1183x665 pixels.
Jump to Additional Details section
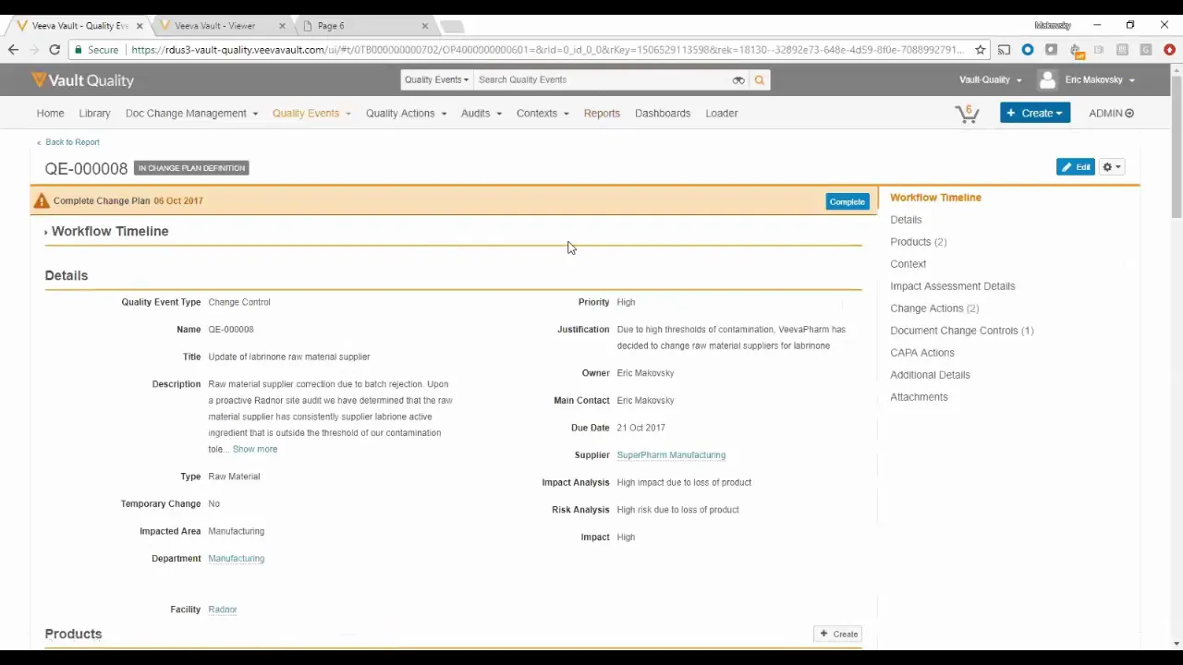pyautogui.click(x=930, y=375)
